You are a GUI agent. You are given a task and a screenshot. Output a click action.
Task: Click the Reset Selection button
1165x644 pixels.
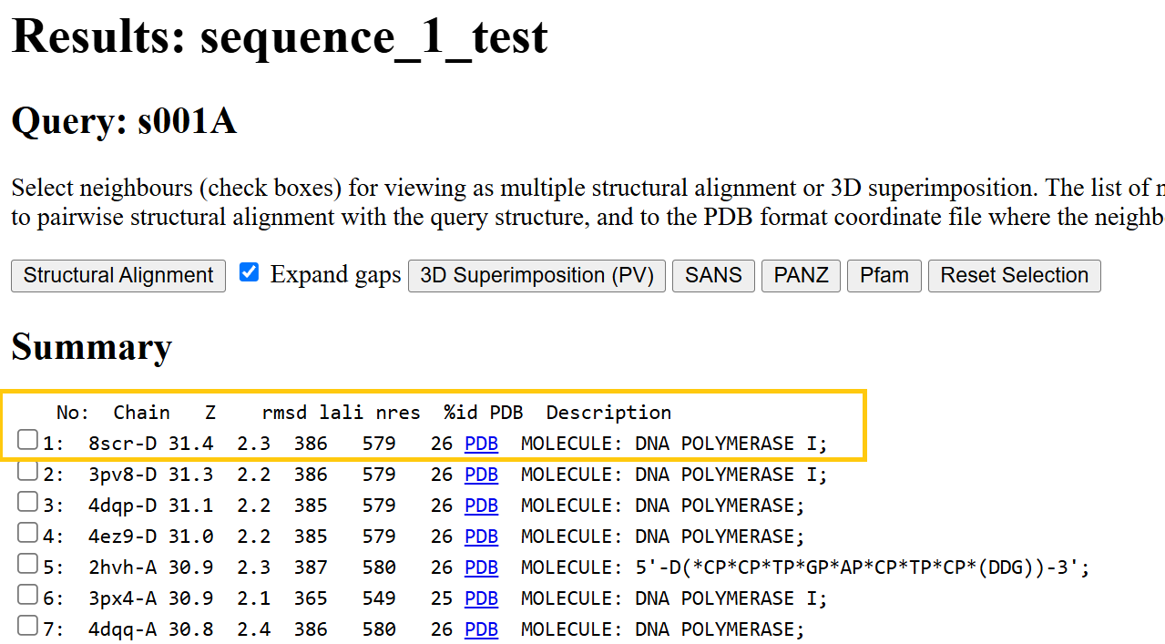1014,276
